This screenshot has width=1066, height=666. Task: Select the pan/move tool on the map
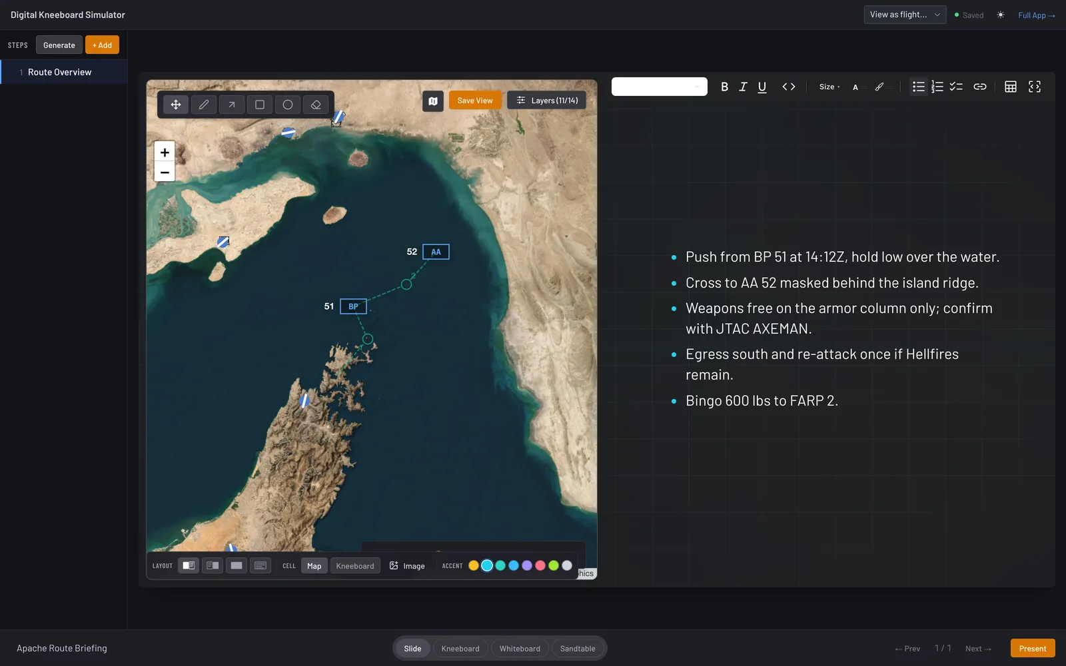pos(176,105)
